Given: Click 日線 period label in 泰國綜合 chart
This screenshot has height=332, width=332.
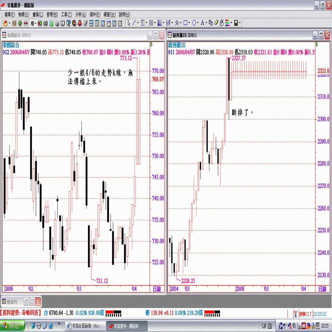Looking at the screenshot, I should [x=157, y=288].
